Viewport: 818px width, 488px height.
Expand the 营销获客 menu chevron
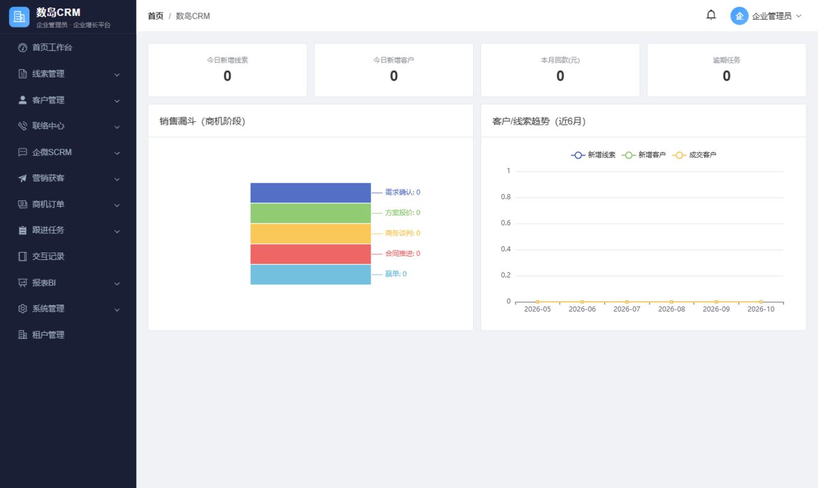coord(117,179)
